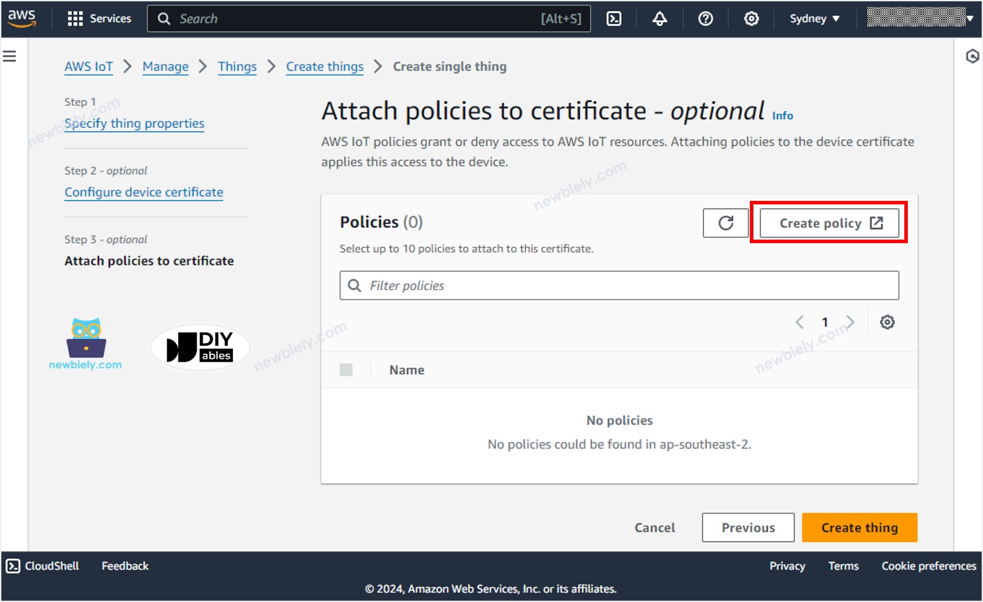Refresh the policies list

click(x=725, y=223)
